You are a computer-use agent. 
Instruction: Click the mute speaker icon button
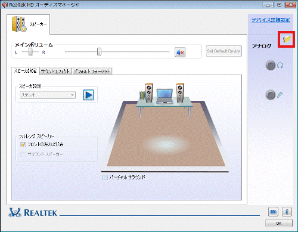point(180,52)
